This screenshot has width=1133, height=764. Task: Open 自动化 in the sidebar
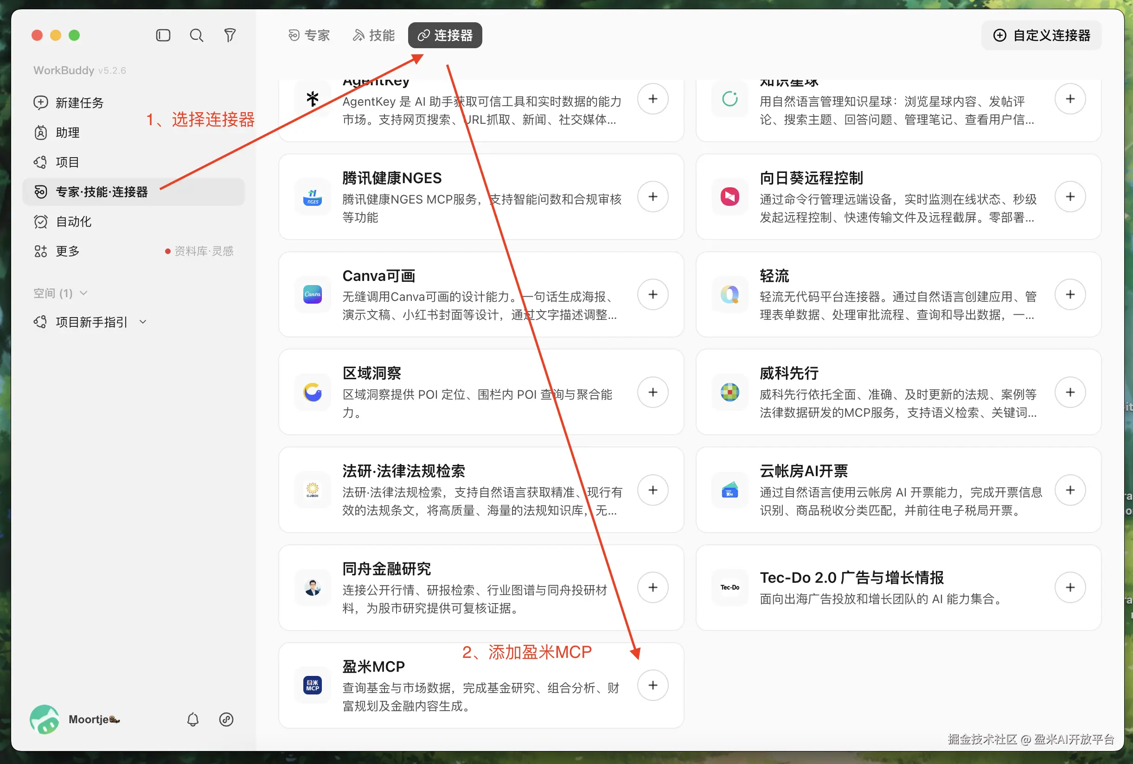133,222
